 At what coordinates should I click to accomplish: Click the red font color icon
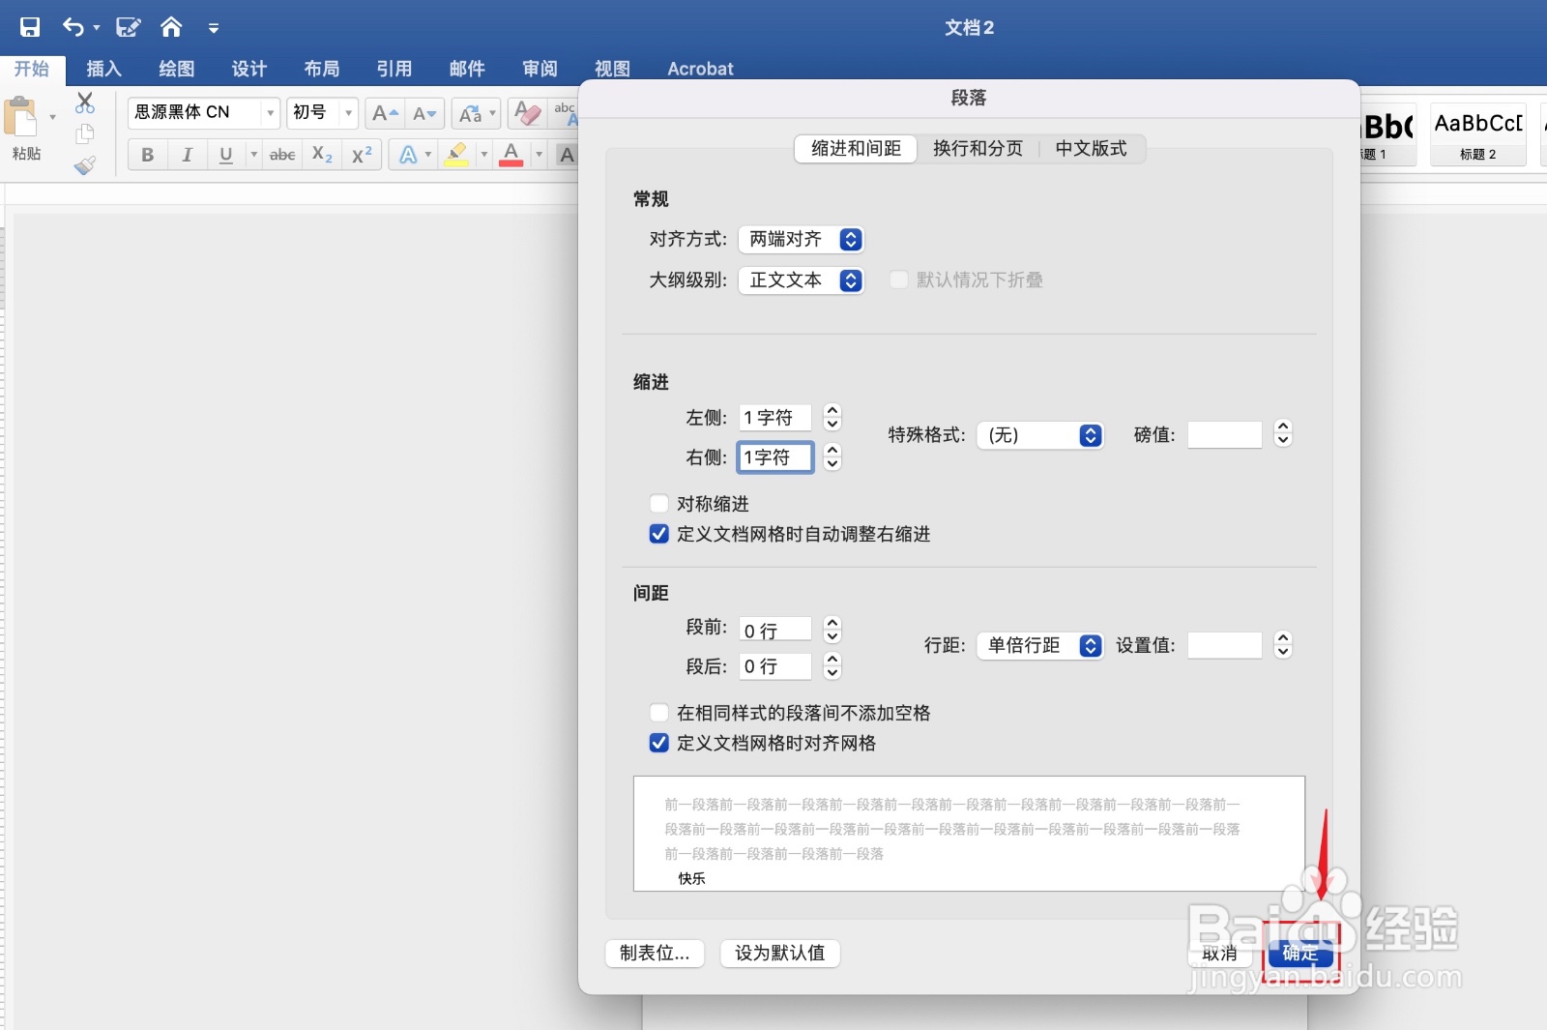tap(511, 155)
